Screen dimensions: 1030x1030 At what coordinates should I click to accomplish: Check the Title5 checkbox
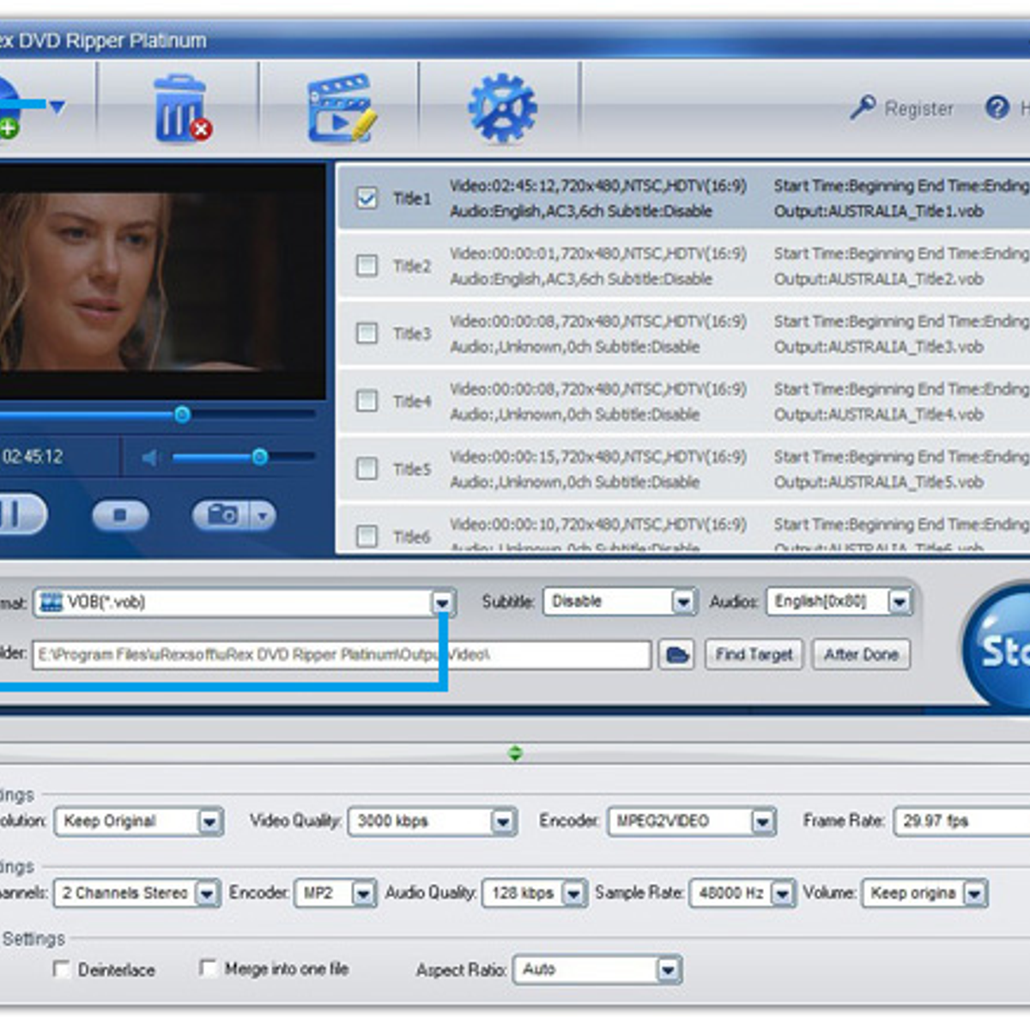[367, 469]
